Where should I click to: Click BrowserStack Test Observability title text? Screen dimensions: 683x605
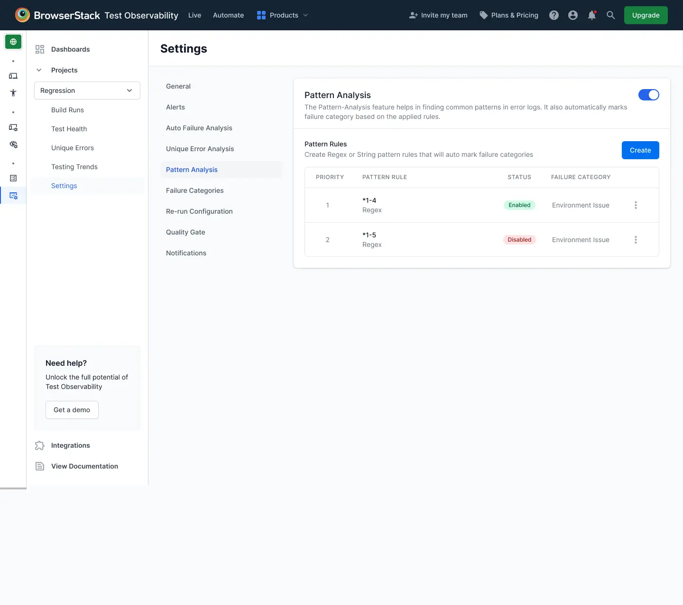(106, 15)
